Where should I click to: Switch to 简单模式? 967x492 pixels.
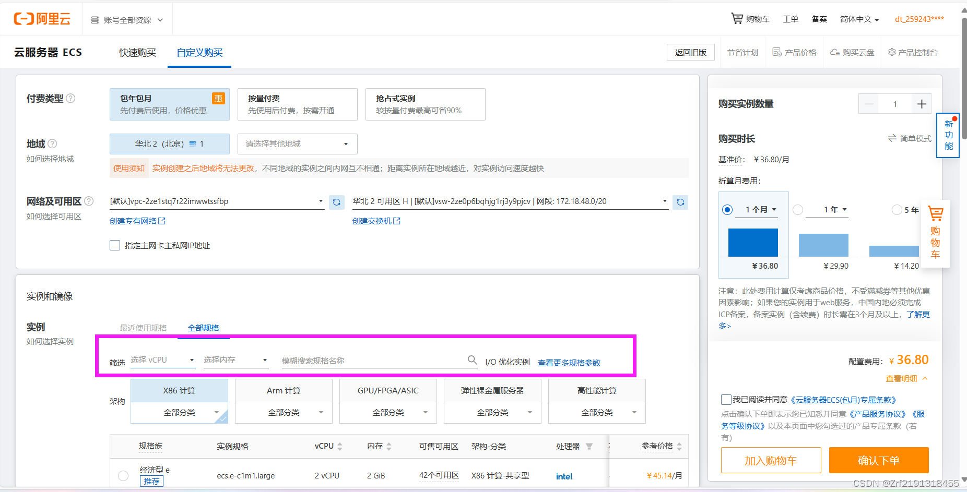point(910,138)
